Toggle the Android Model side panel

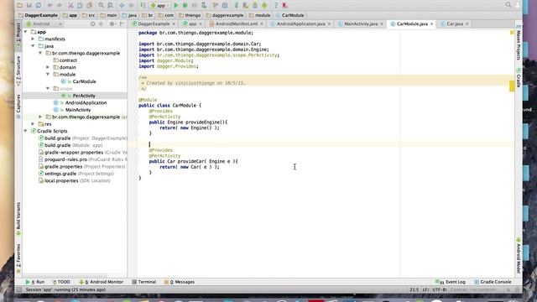(x=519, y=255)
